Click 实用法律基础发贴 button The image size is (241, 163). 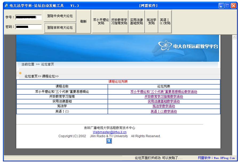pos(136,22)
